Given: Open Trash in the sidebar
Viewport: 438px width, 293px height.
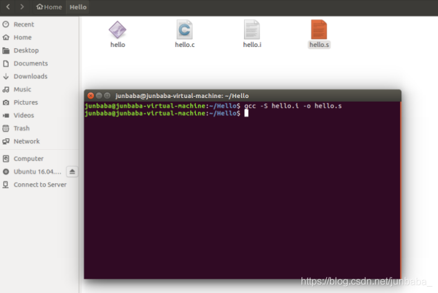Looking at the screenshot, I should [x=39, y=128].
